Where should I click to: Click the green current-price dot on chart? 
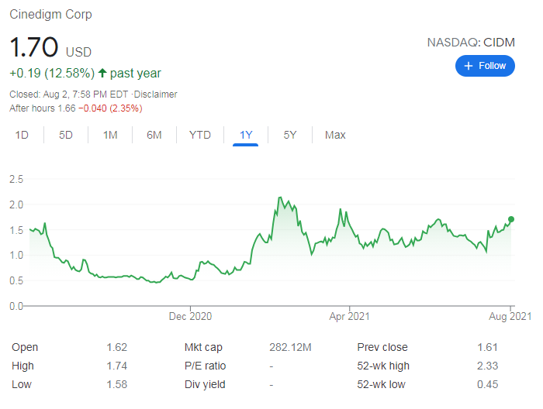(x=510, y=219)
